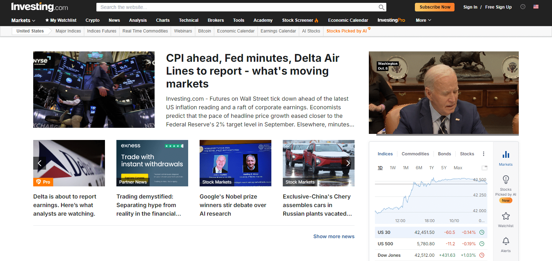Switch the chart range to 1W
This screenshot has width=552, height=261.
click(393, 168)
